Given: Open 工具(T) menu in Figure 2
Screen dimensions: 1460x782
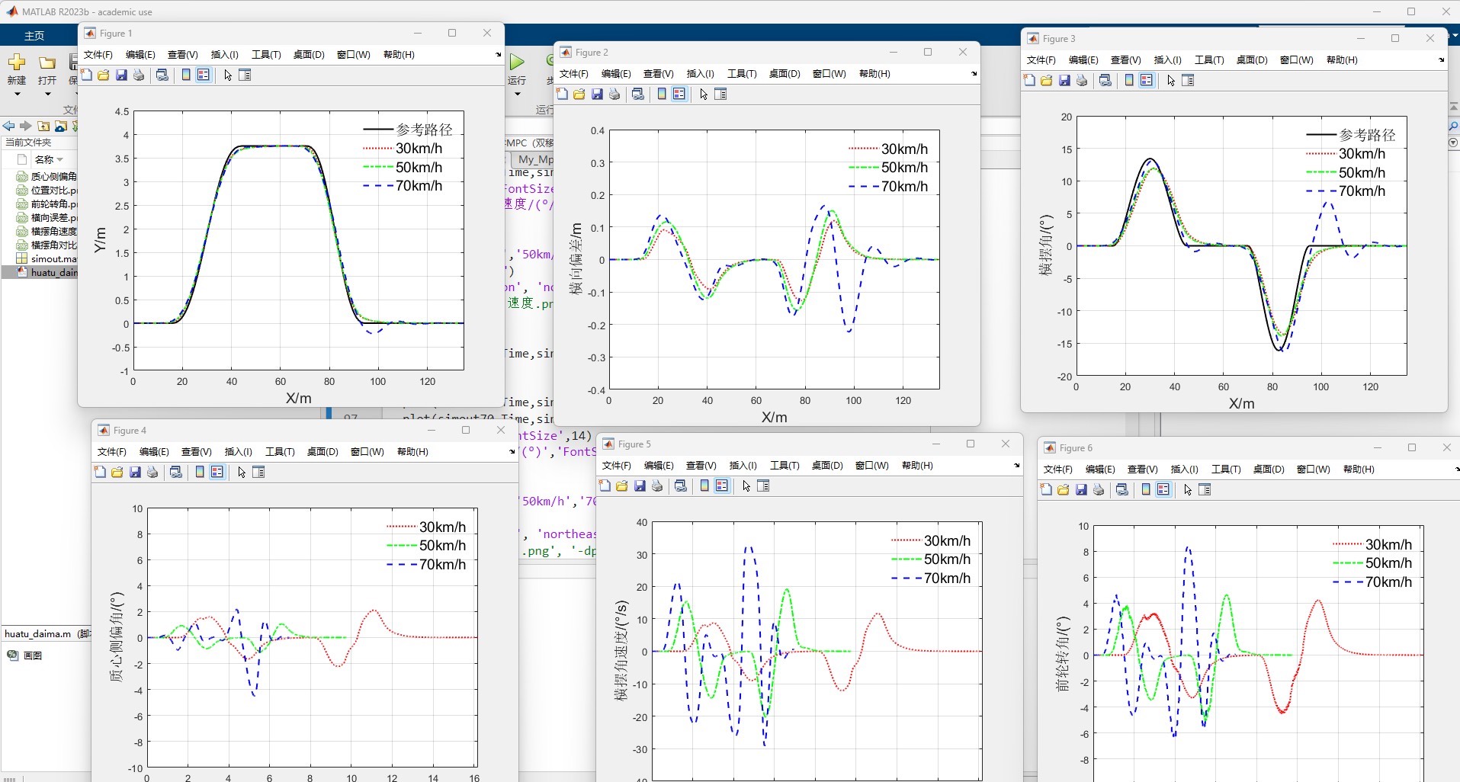Looking at the screenshot, I should (742, 73).
